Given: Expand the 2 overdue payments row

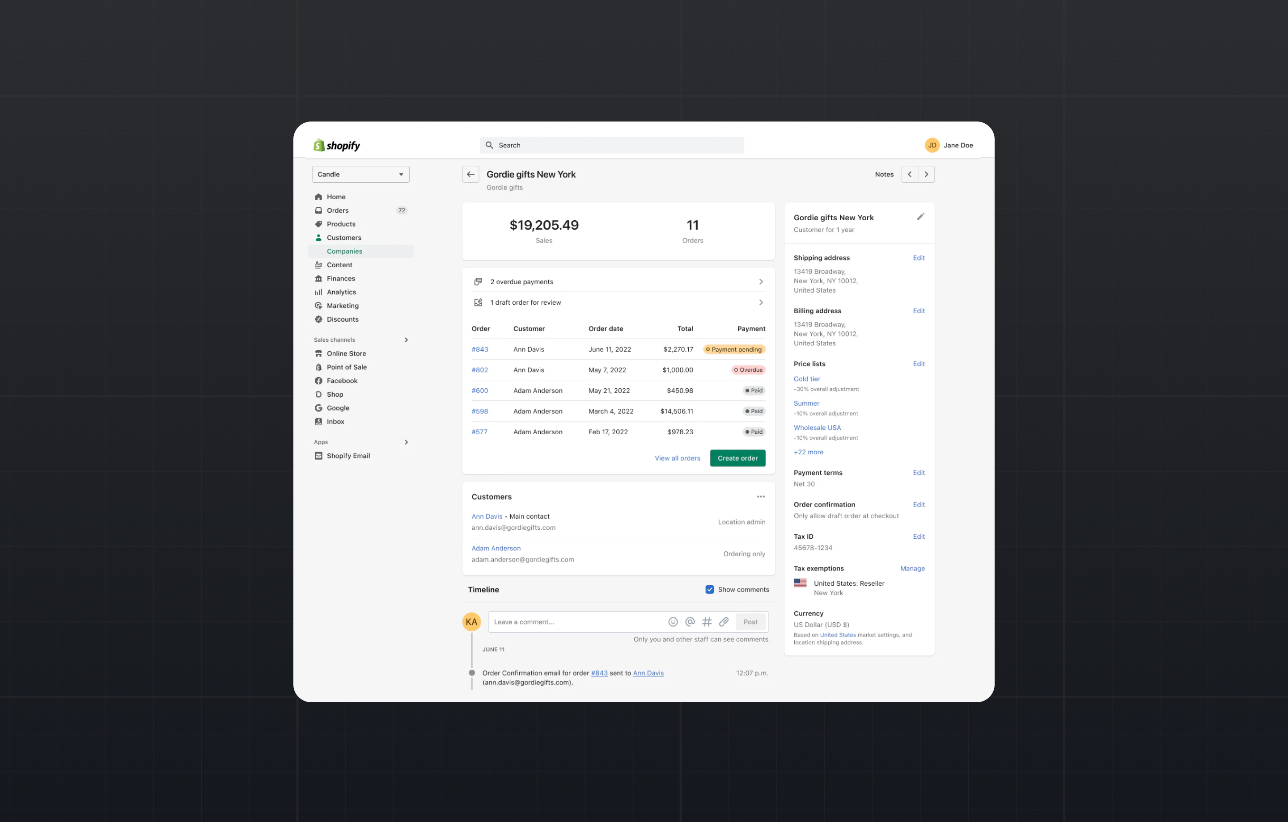Looking at the screenshot, I should click(619, 281).
